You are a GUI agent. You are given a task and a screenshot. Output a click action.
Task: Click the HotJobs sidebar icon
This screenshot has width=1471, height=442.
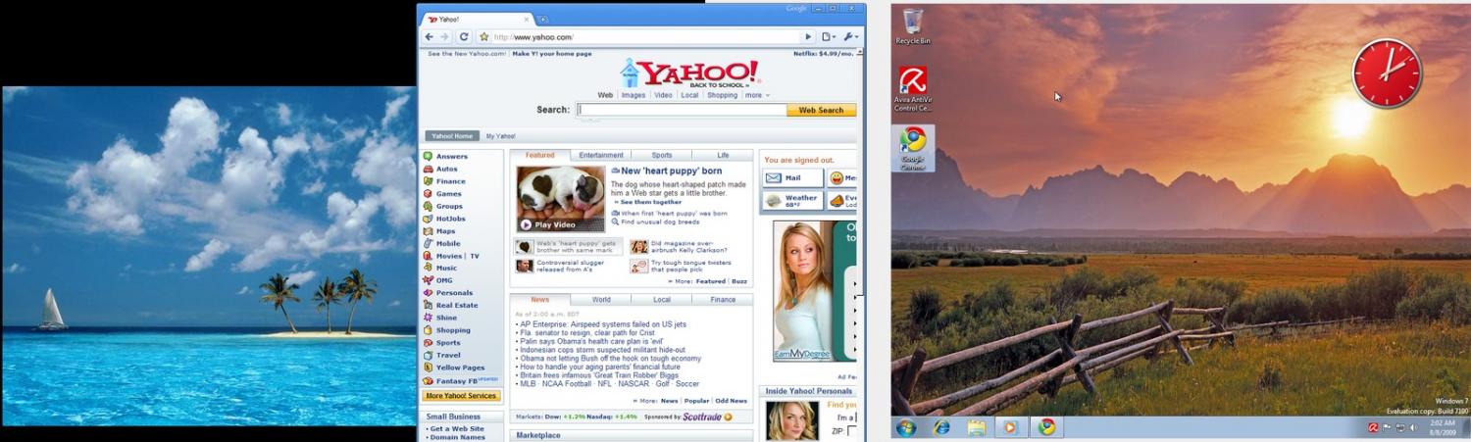(428, 219)
